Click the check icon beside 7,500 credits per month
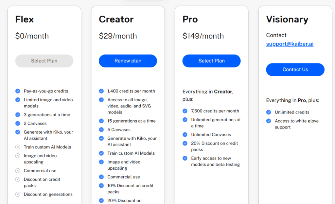 coord(185,111)
